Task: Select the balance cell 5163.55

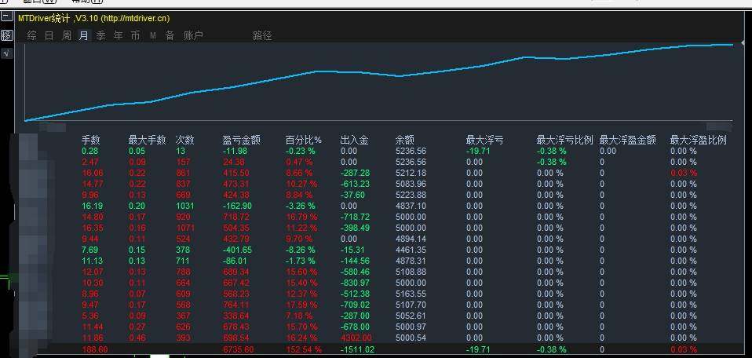Action: [411, 294]
